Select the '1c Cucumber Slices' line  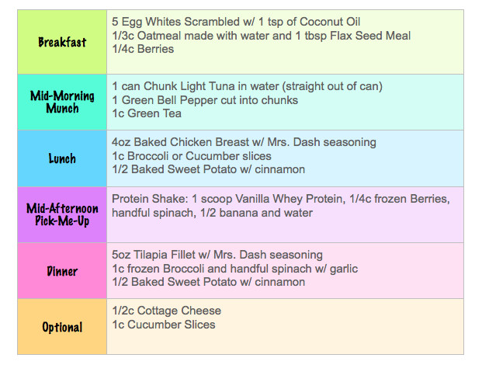164,325
